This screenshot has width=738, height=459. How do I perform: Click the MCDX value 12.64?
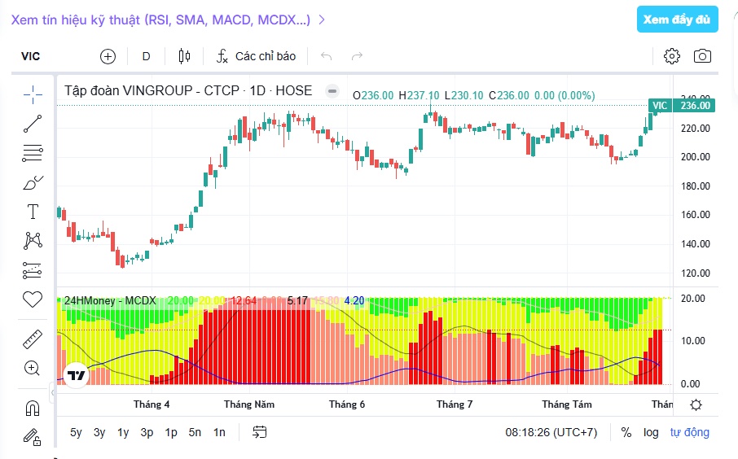pos(244,300)
